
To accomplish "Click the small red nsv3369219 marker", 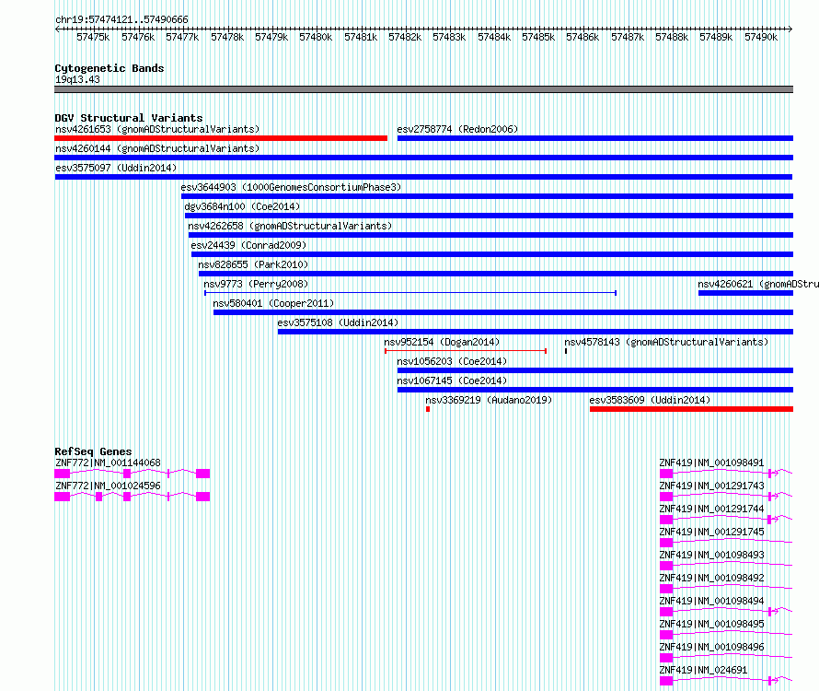I will point(428,409).
